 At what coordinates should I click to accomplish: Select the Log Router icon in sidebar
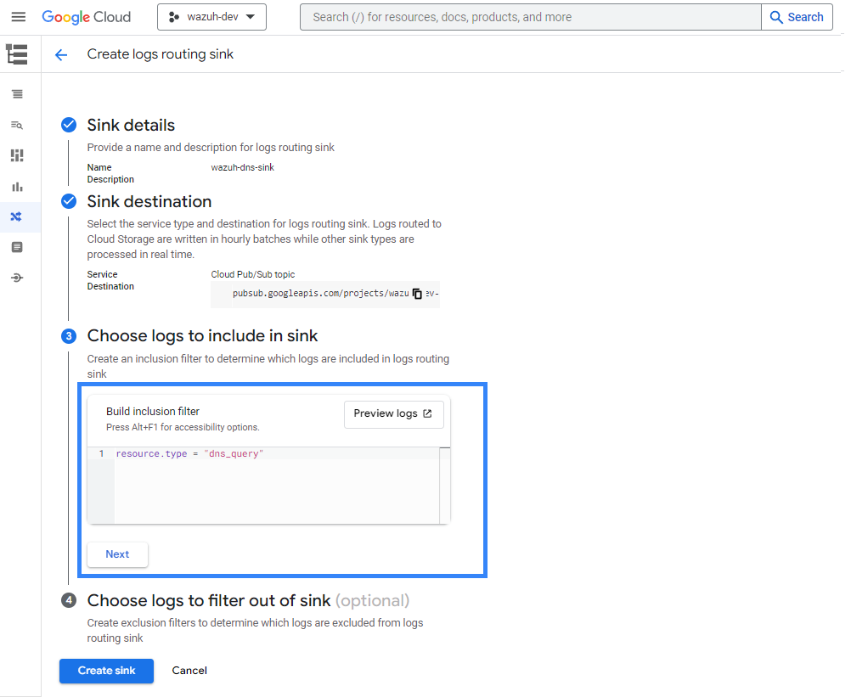[x=17, y=216]
